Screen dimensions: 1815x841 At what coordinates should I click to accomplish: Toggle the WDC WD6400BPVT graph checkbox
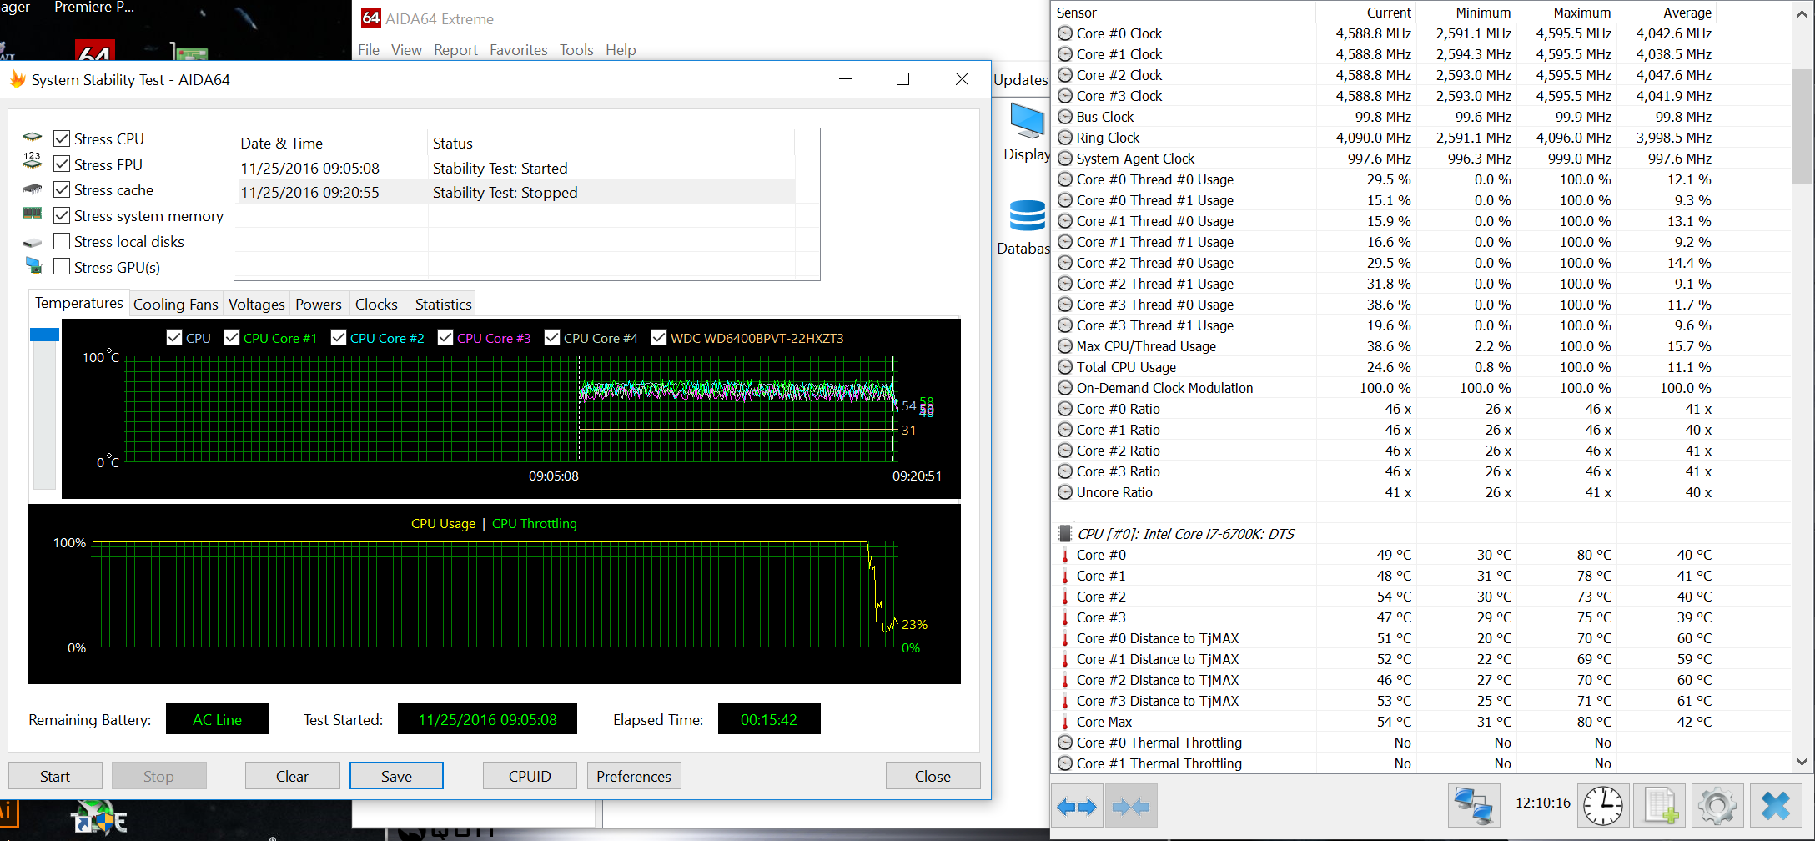[x=659, y=337]
